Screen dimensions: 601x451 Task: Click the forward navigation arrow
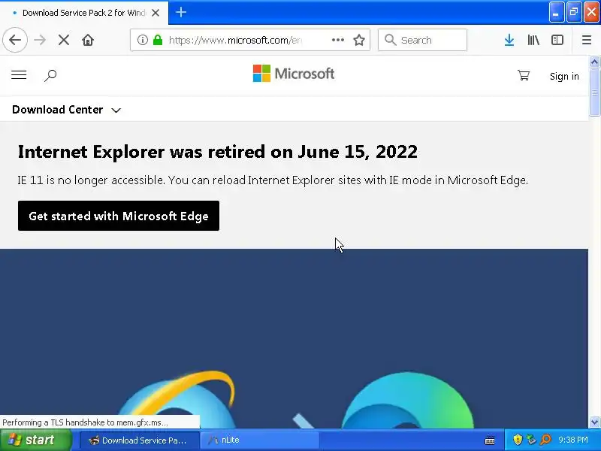click(x=40, y=40)
